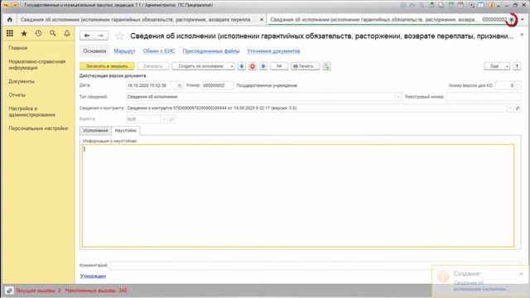Viewport: 530px width, 298px height.
Task: Focus the Комментарий field
Action: point(315,265)
